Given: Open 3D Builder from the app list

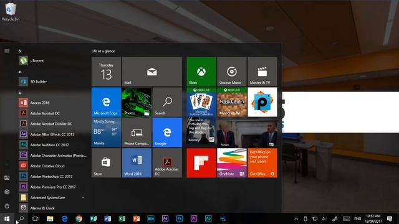Looking at the screenshot, I should tap(52, 82).
